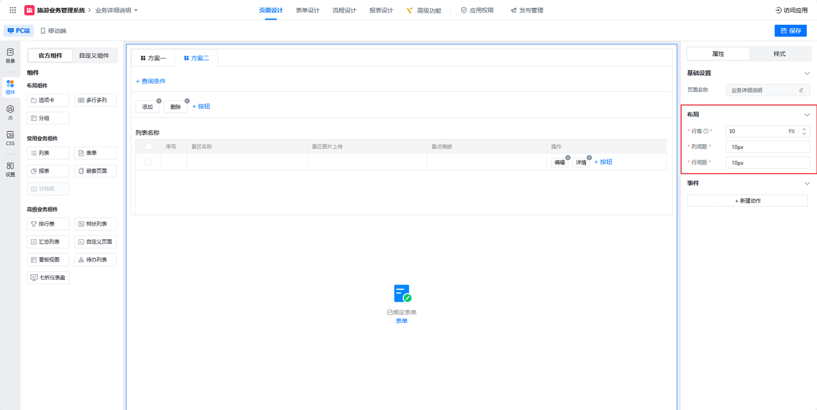Open the CSS sidebar panel
The height and width of the screenshot is (410, 817).
[x=10, y=138]
